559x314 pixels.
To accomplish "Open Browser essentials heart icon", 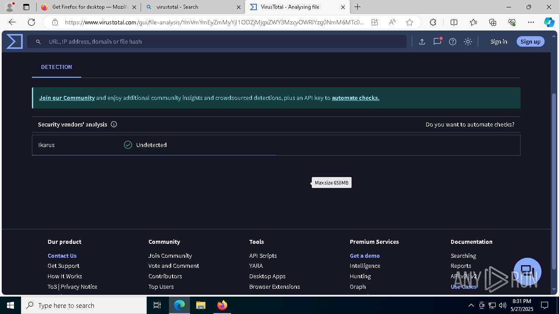I will point(512,22).
